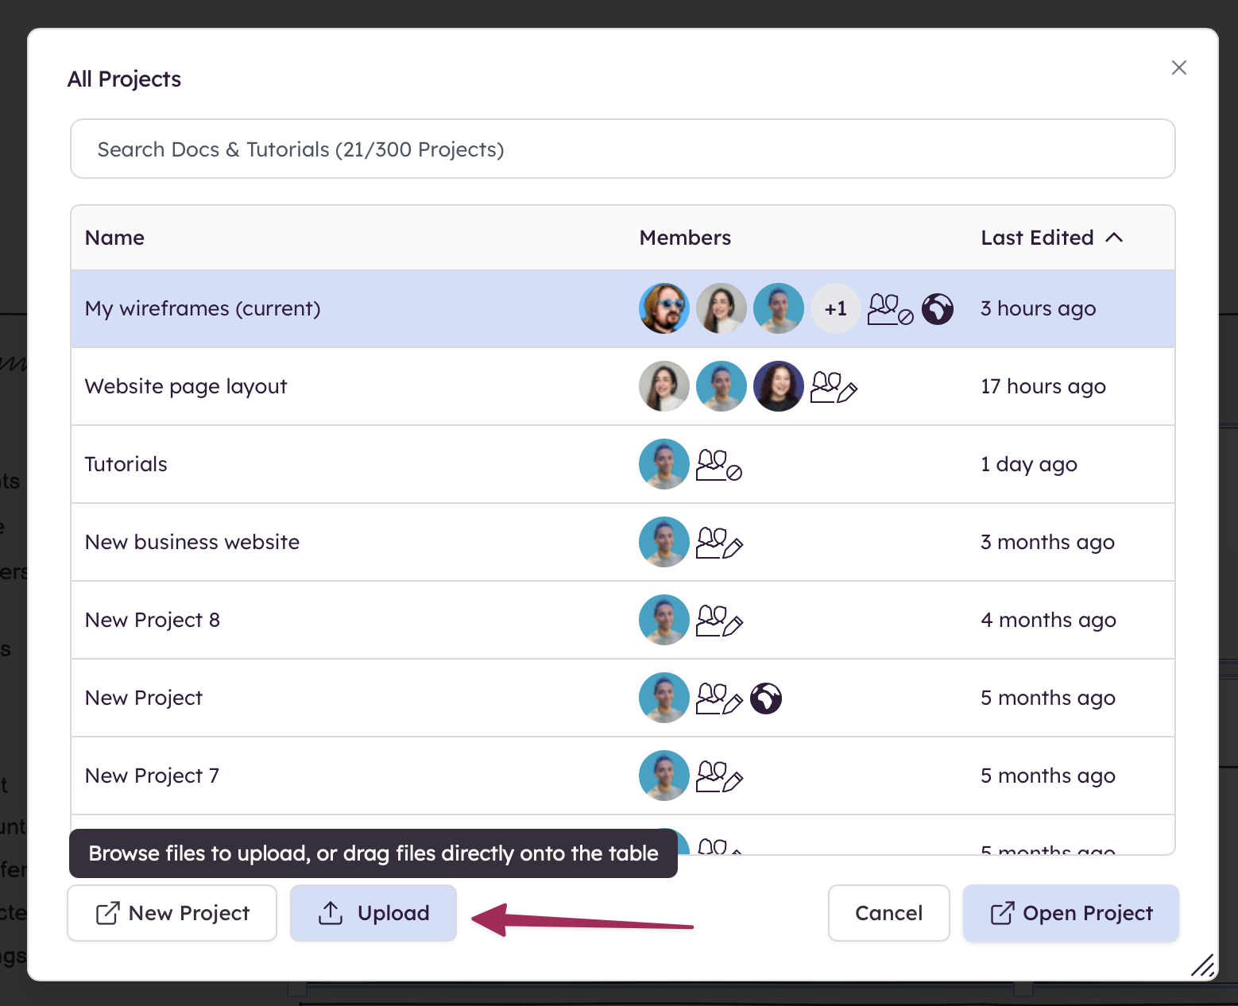This screenshot has height=1006, width=1238.
Task: Open the selected project via Open Project
Action: 1070,912
